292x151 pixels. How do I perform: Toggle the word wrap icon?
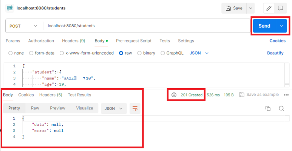(x=135, y=109)
